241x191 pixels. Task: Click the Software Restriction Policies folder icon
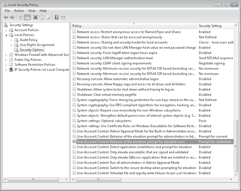[11, 64]
